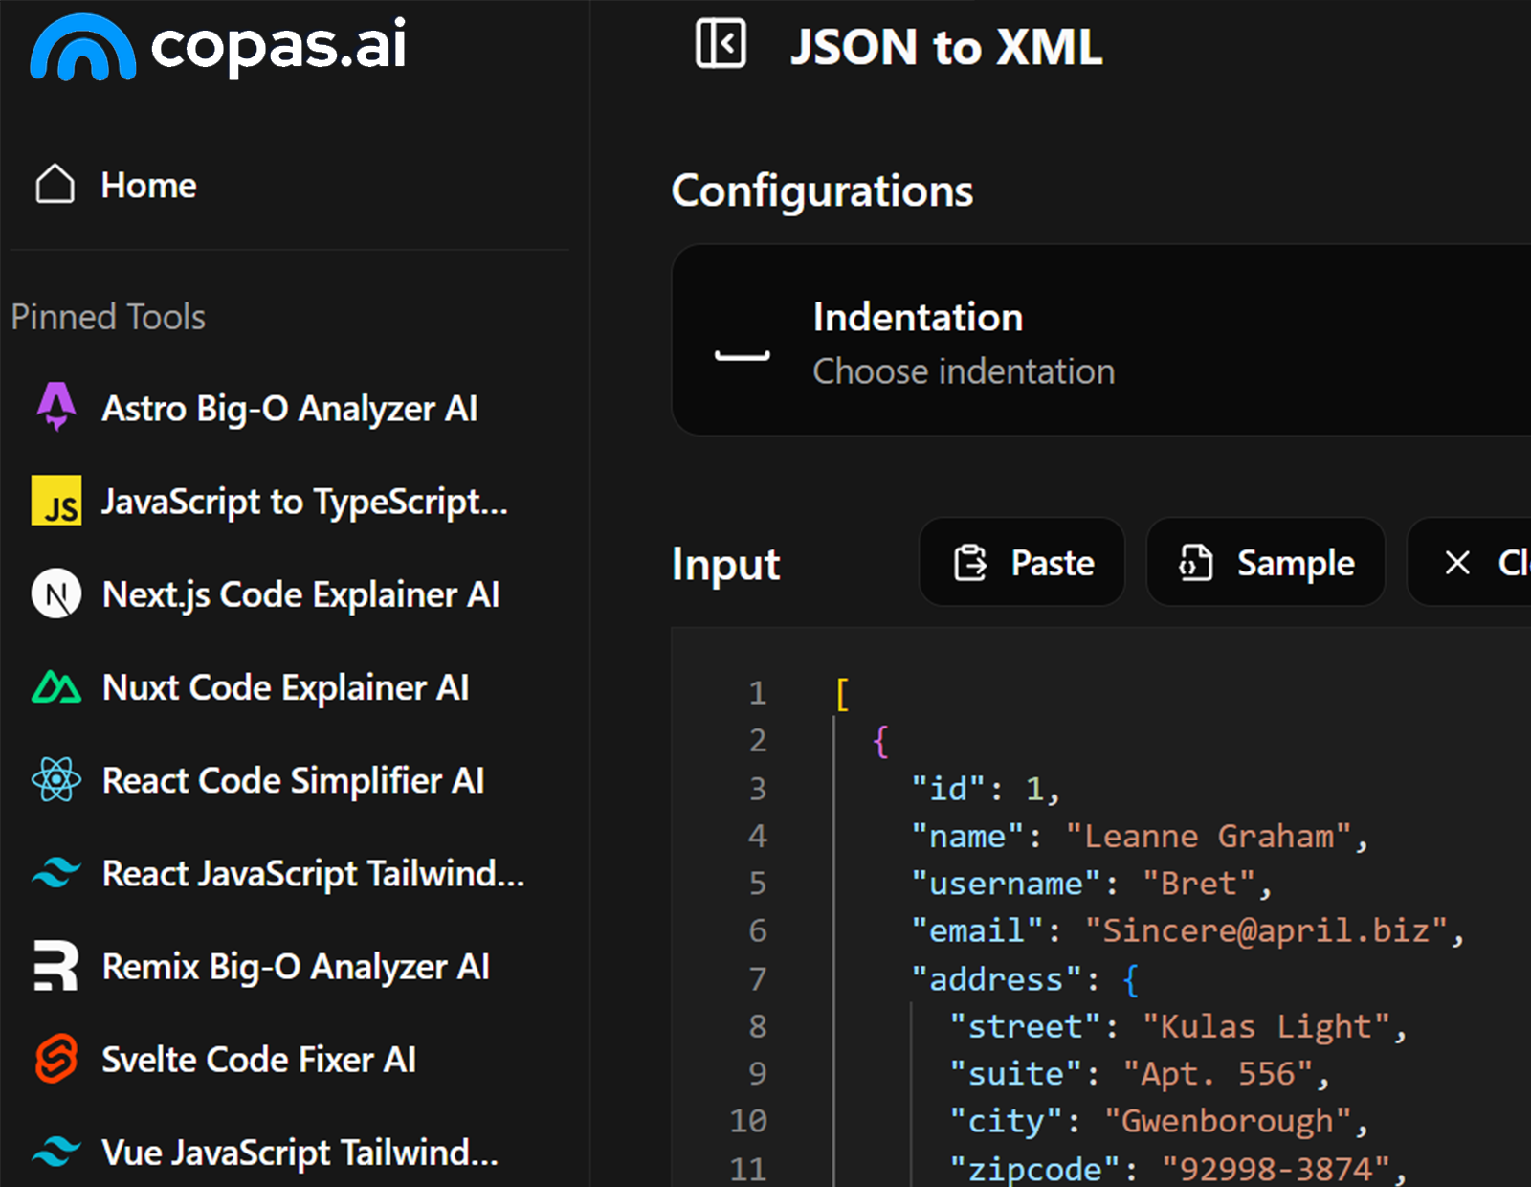This screenshot has height=1187, width=1531.
Task: Open Svelte Code Fixer AI tool
Action: [258, 1059]
